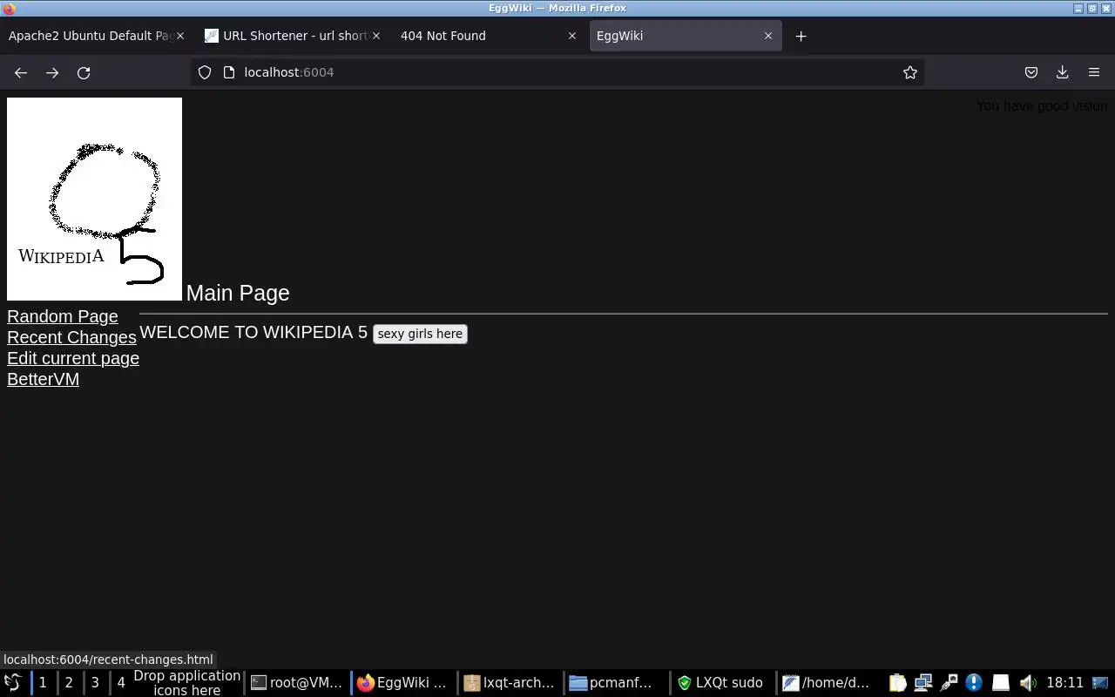Close the Firefox window

[x=1105, y=8]
